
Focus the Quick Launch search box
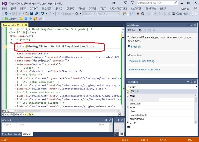pyautogui.click(x=157, y=3)
